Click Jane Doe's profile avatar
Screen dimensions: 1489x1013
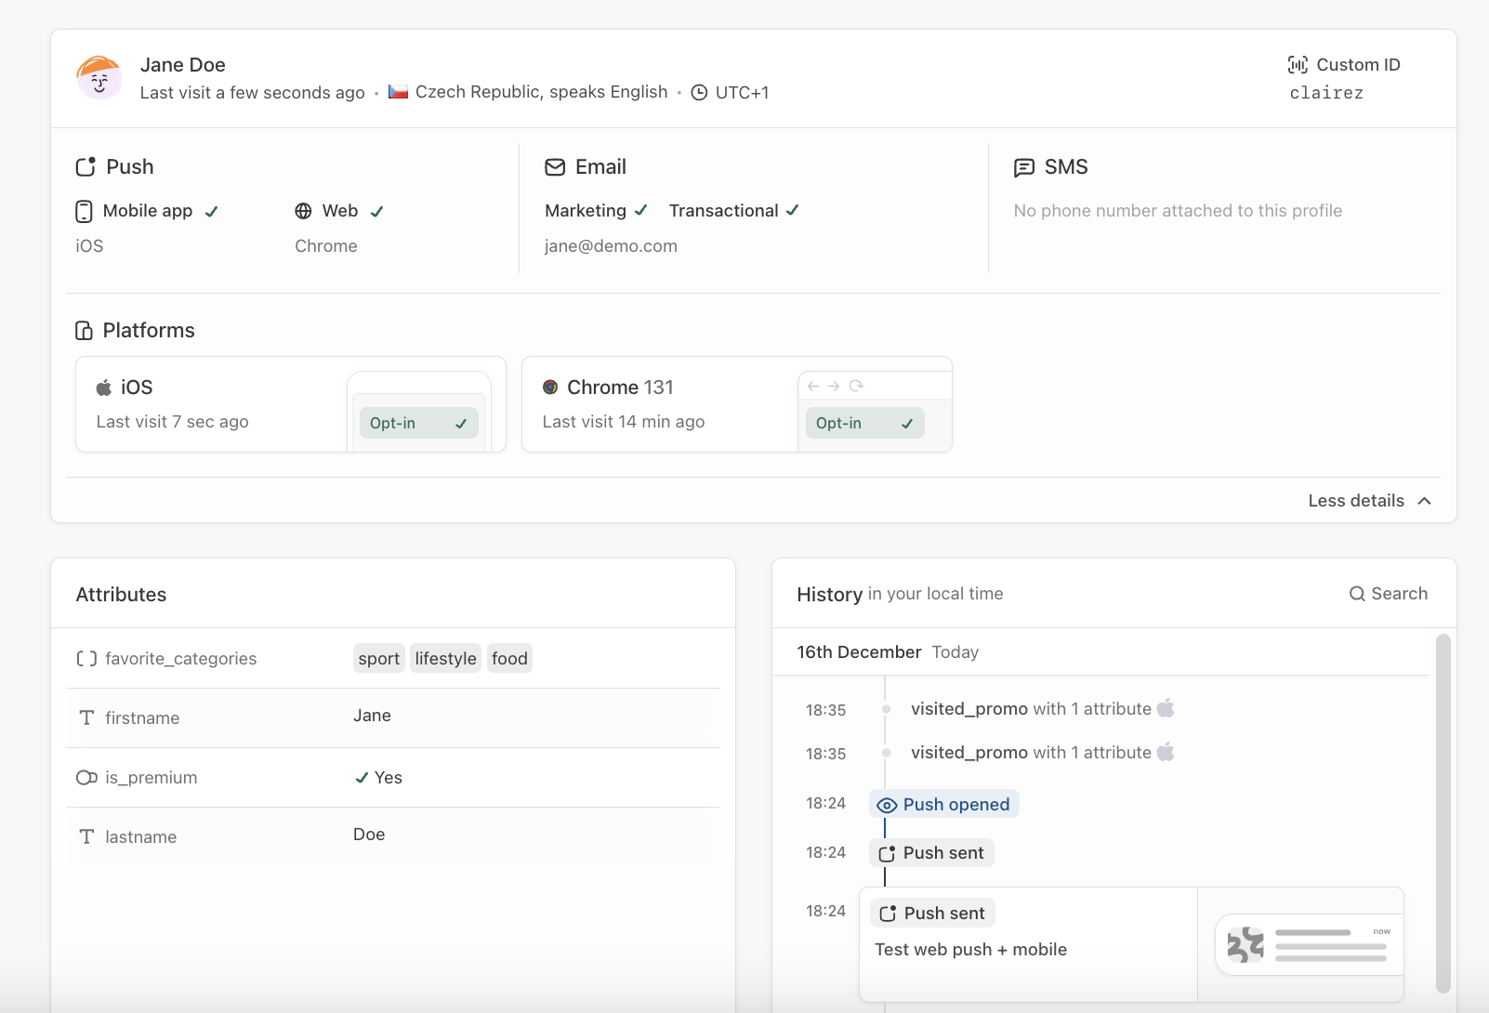pos(99,78)
